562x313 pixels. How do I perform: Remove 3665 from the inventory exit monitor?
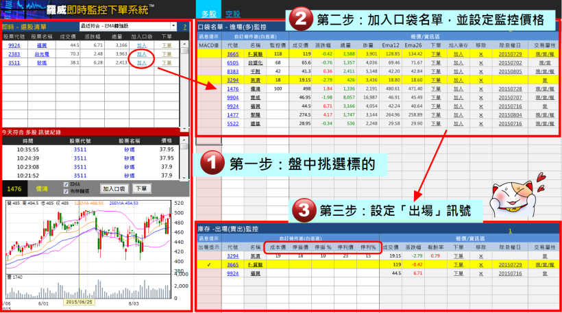coord(480,264)
